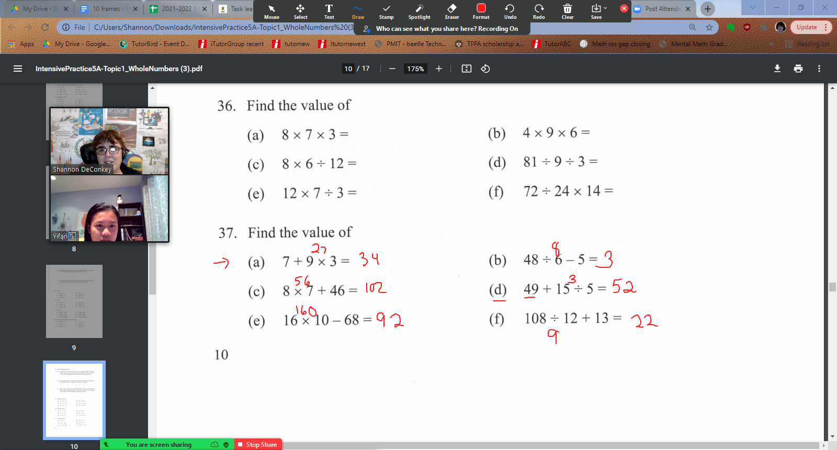Viewport: 837px width, 450px height.
Task: Switch to the Post Attendee browser tab
Action: click(662, 9)
